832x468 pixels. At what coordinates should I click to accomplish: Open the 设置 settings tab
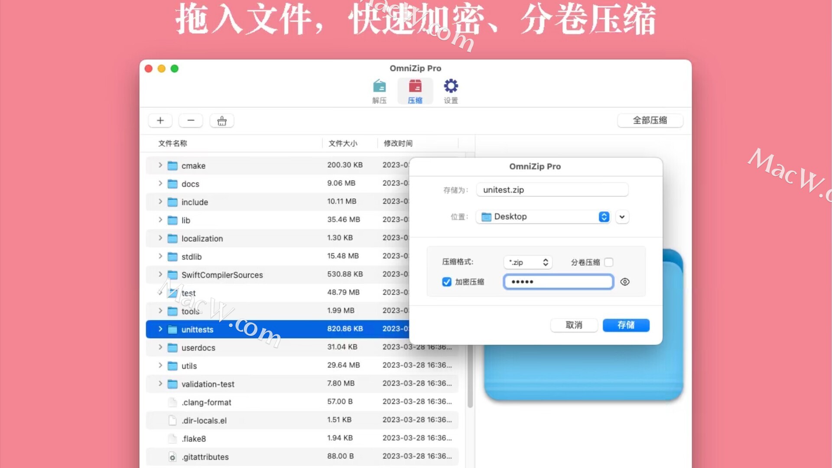451,91
